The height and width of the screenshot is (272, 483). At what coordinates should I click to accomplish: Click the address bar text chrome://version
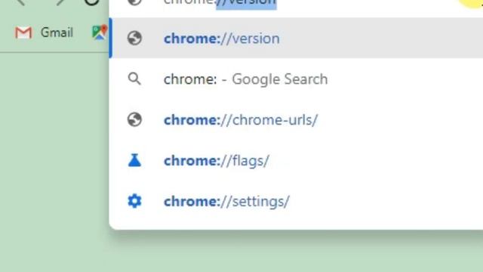coord(220,2)
